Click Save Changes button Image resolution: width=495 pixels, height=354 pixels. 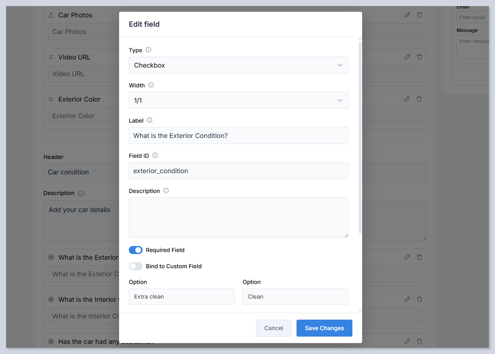tap(324, 328)
